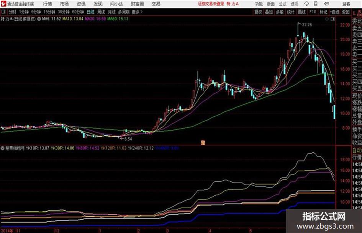Image resolution: width=362 pixels, height=233 pixels.
Task: Open the 选项 menu
Action: point(294,4)
